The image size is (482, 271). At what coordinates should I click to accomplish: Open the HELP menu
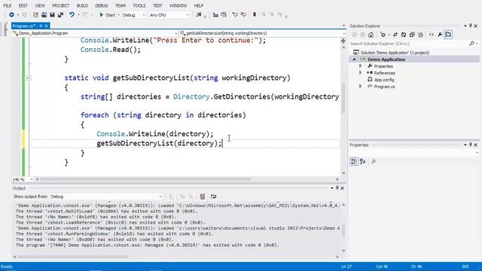(x=199, y=5)
